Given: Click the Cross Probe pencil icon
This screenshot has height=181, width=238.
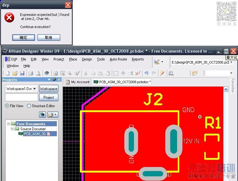Looking at the screenshot, I should 162,74.
